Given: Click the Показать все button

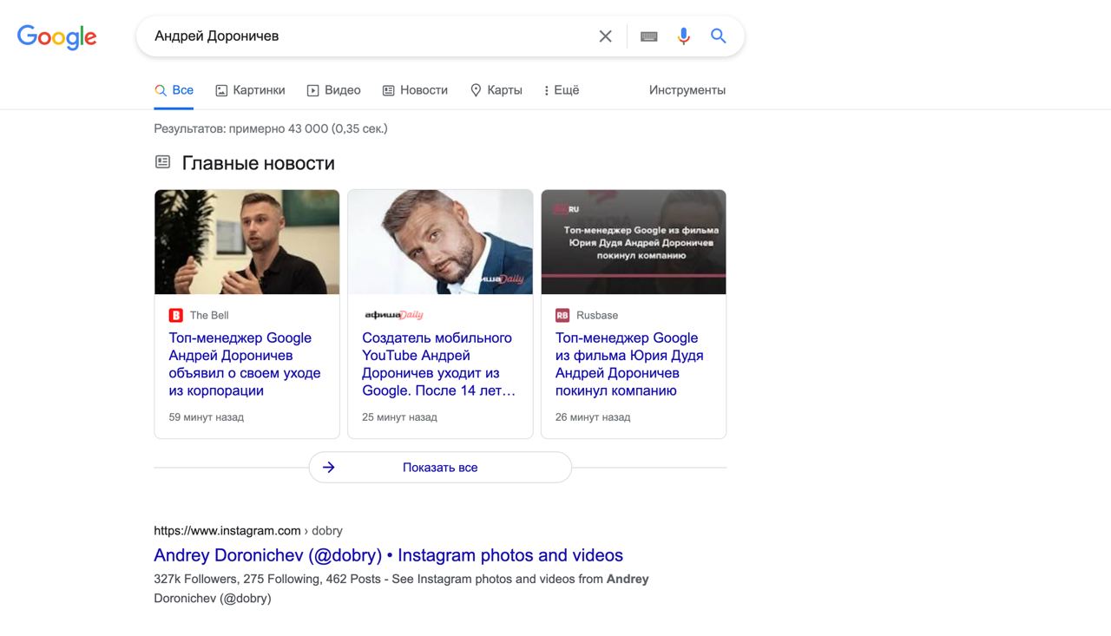Looking at the screenshot, I should 440,468.
